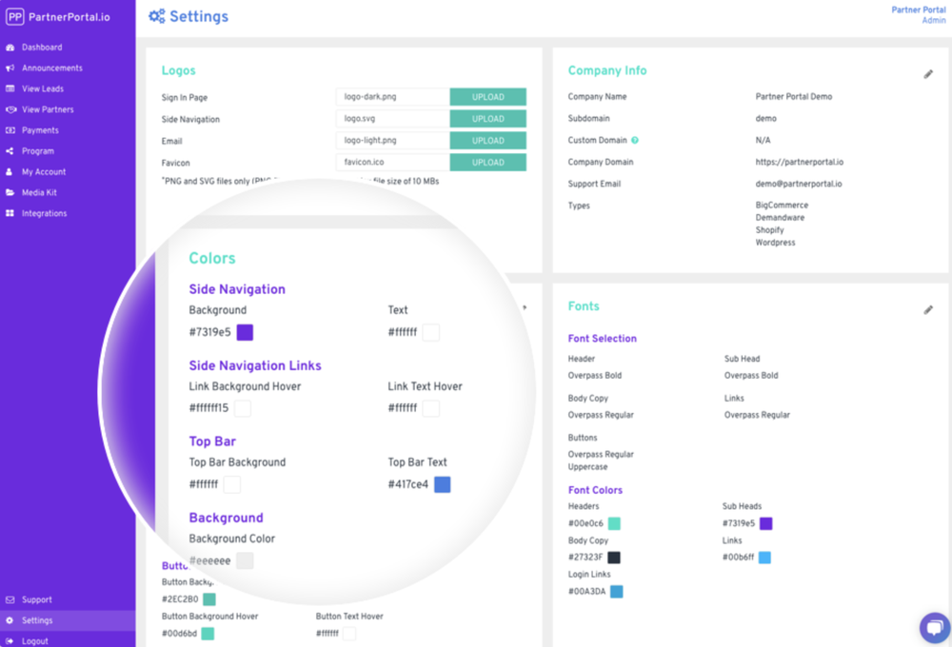This screenshot has height=647, width=952.
Task: Upload a new Sign In Page logo
Action: [487, 96]
